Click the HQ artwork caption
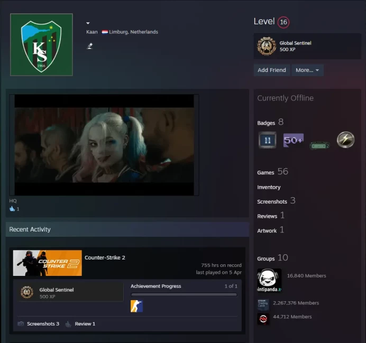366x343 pixels. pyautogui.click(x=13, y=201)
